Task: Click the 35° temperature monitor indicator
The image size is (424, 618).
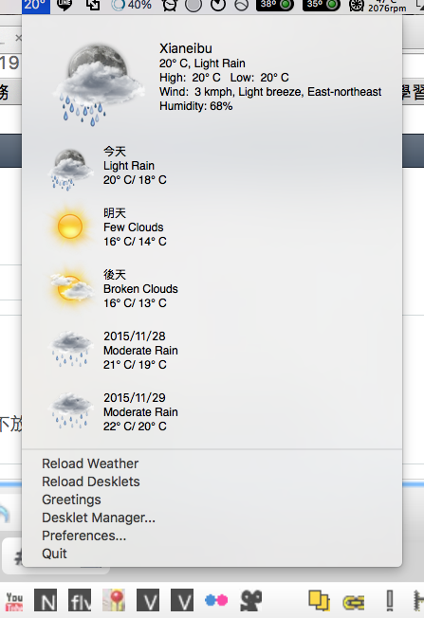Action: pyautogui.click(x=322, y=5)
